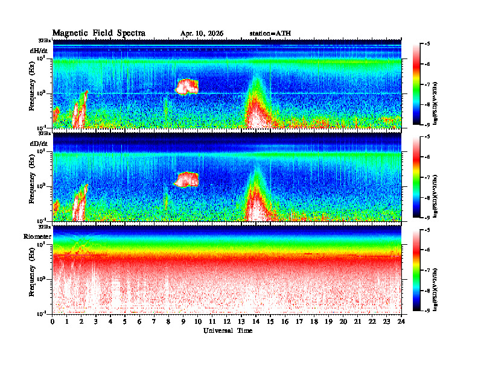This screenshot has width=478, height=369.
Task: Click hour tick label '6' on time axis
Action: click(139, 322)
